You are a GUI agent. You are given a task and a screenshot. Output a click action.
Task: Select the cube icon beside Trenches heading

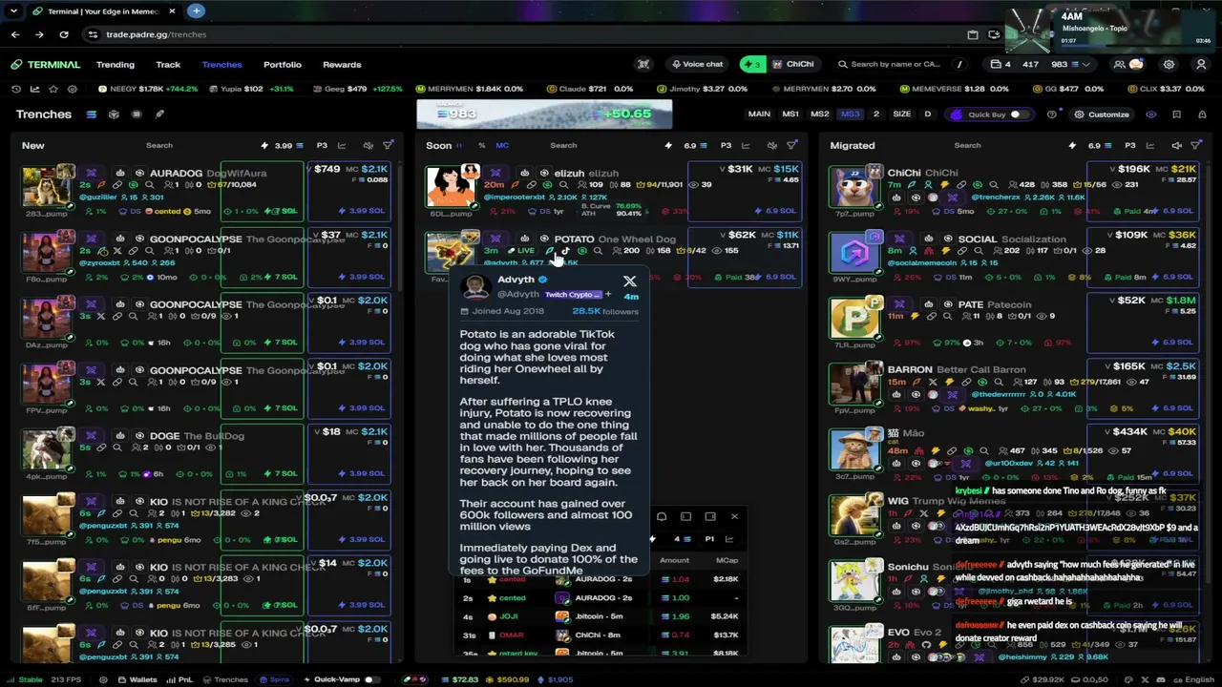114,114
